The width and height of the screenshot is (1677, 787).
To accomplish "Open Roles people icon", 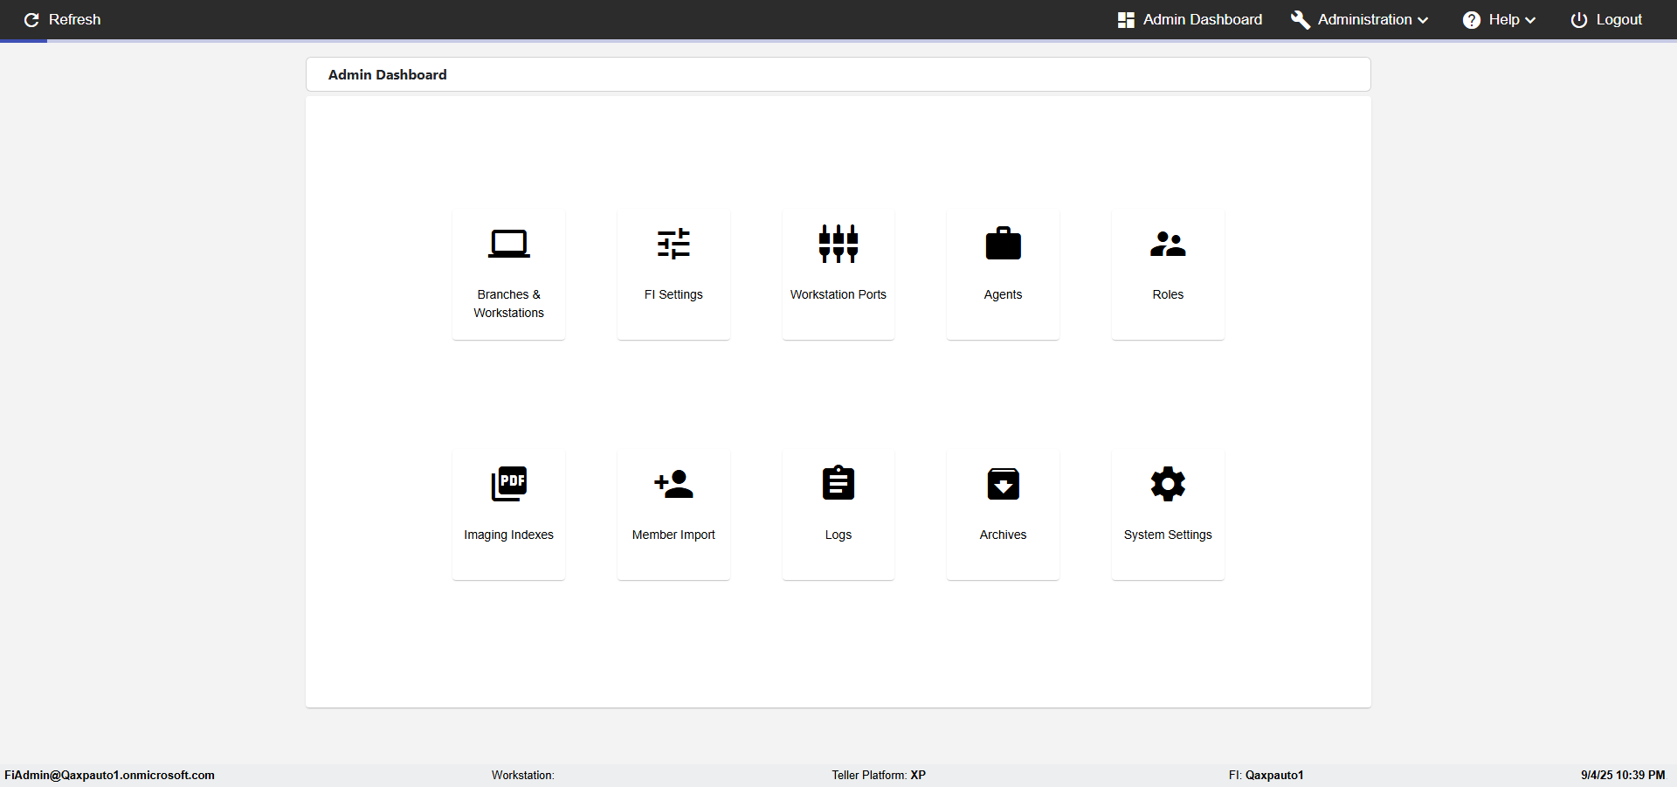I will (x=1168, y=244).
